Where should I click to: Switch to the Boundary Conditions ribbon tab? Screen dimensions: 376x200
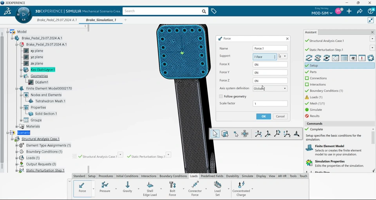(x=173, y=176)
